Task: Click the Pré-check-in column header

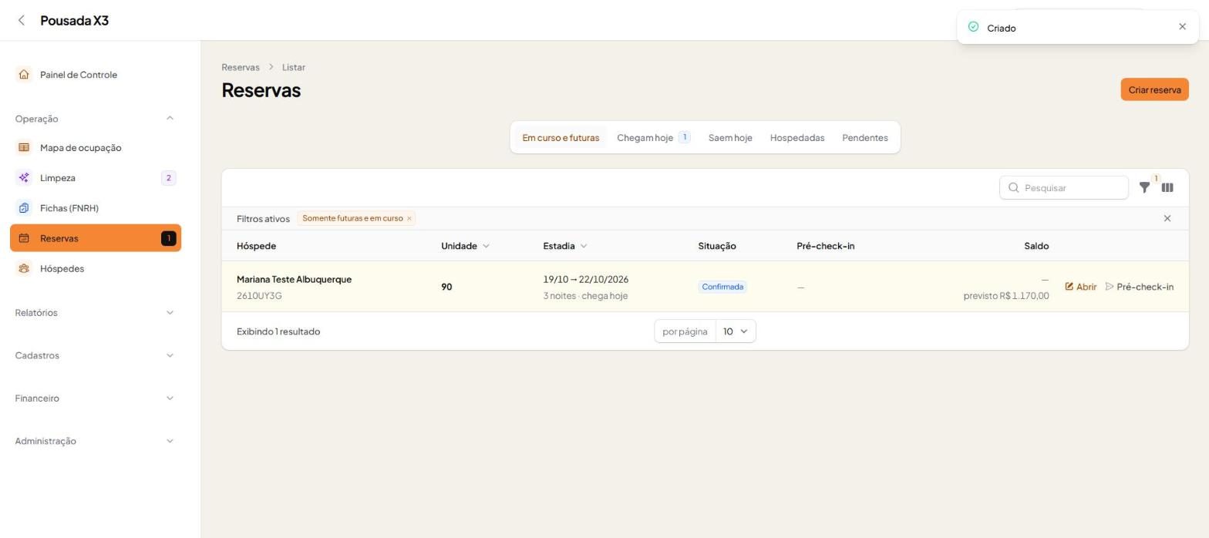Action: click(x=825, y=246)
